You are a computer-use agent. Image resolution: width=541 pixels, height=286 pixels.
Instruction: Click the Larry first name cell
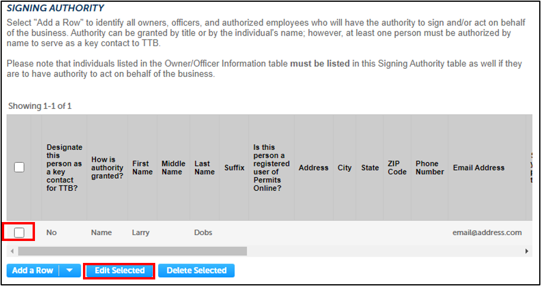click(x=141, y=233)
